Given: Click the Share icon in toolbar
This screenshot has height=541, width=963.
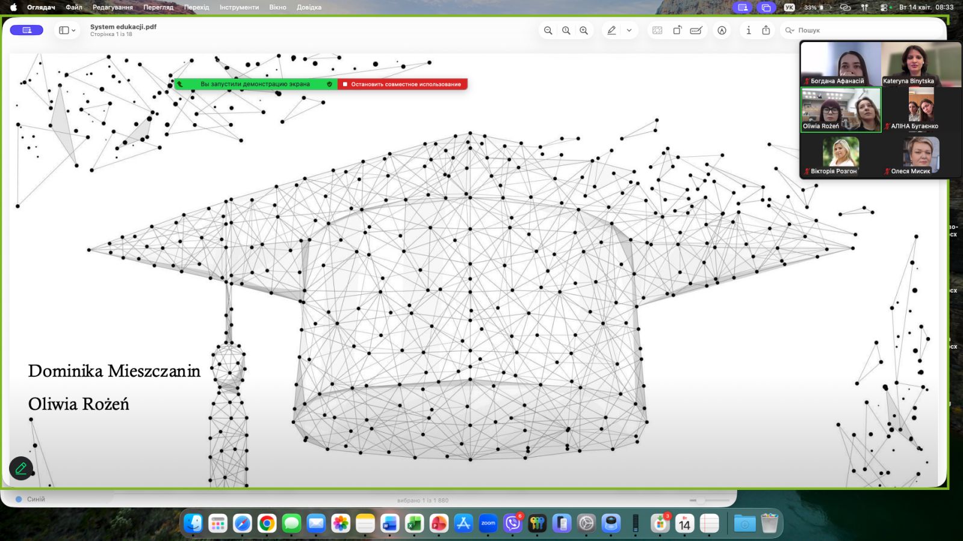Looking at the screenshot, I should (766, 31).
